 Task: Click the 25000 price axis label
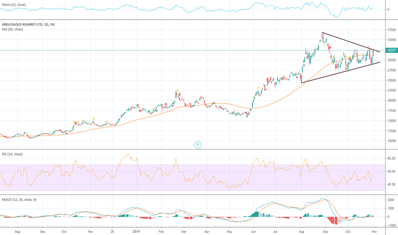pos(392,80)
